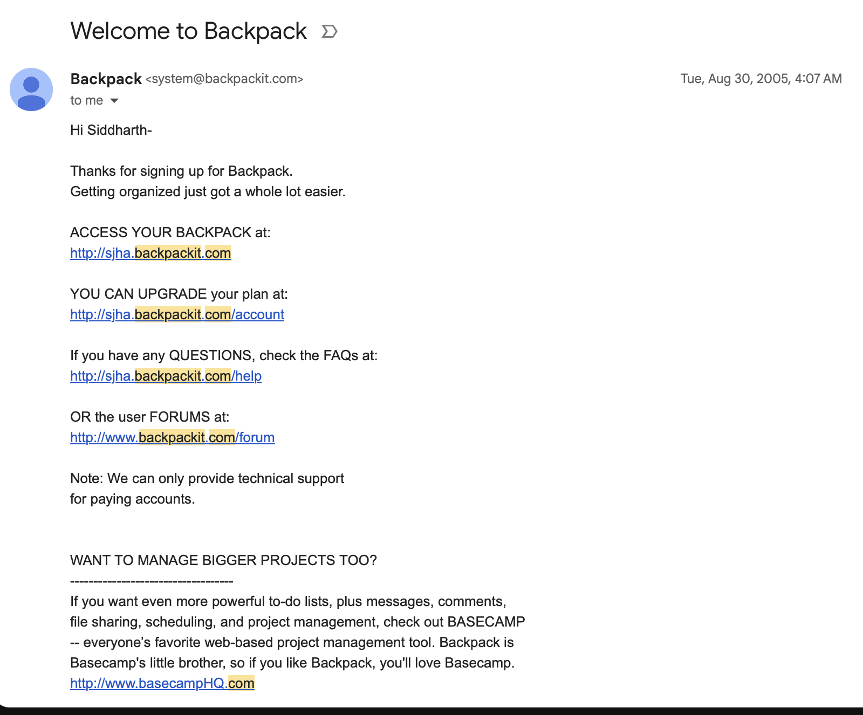Open the sjha.backpackit.com access link
This screenshot has width=863, height=715.
(150, 253)
